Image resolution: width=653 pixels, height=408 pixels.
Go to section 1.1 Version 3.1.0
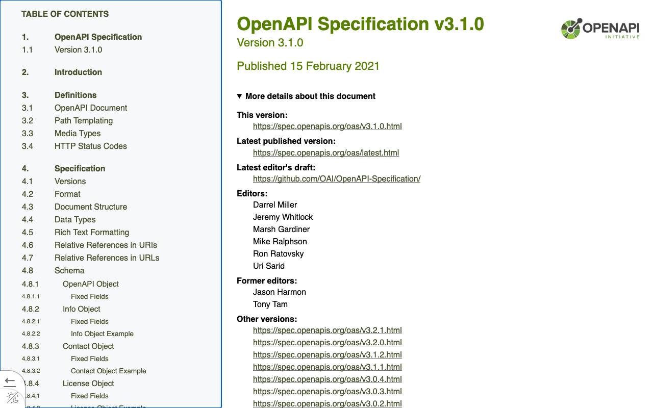62,49
